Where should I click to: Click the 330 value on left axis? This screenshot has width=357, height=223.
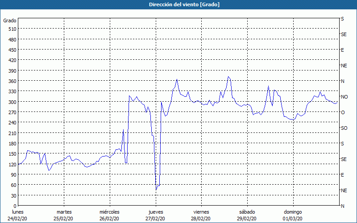12,91
